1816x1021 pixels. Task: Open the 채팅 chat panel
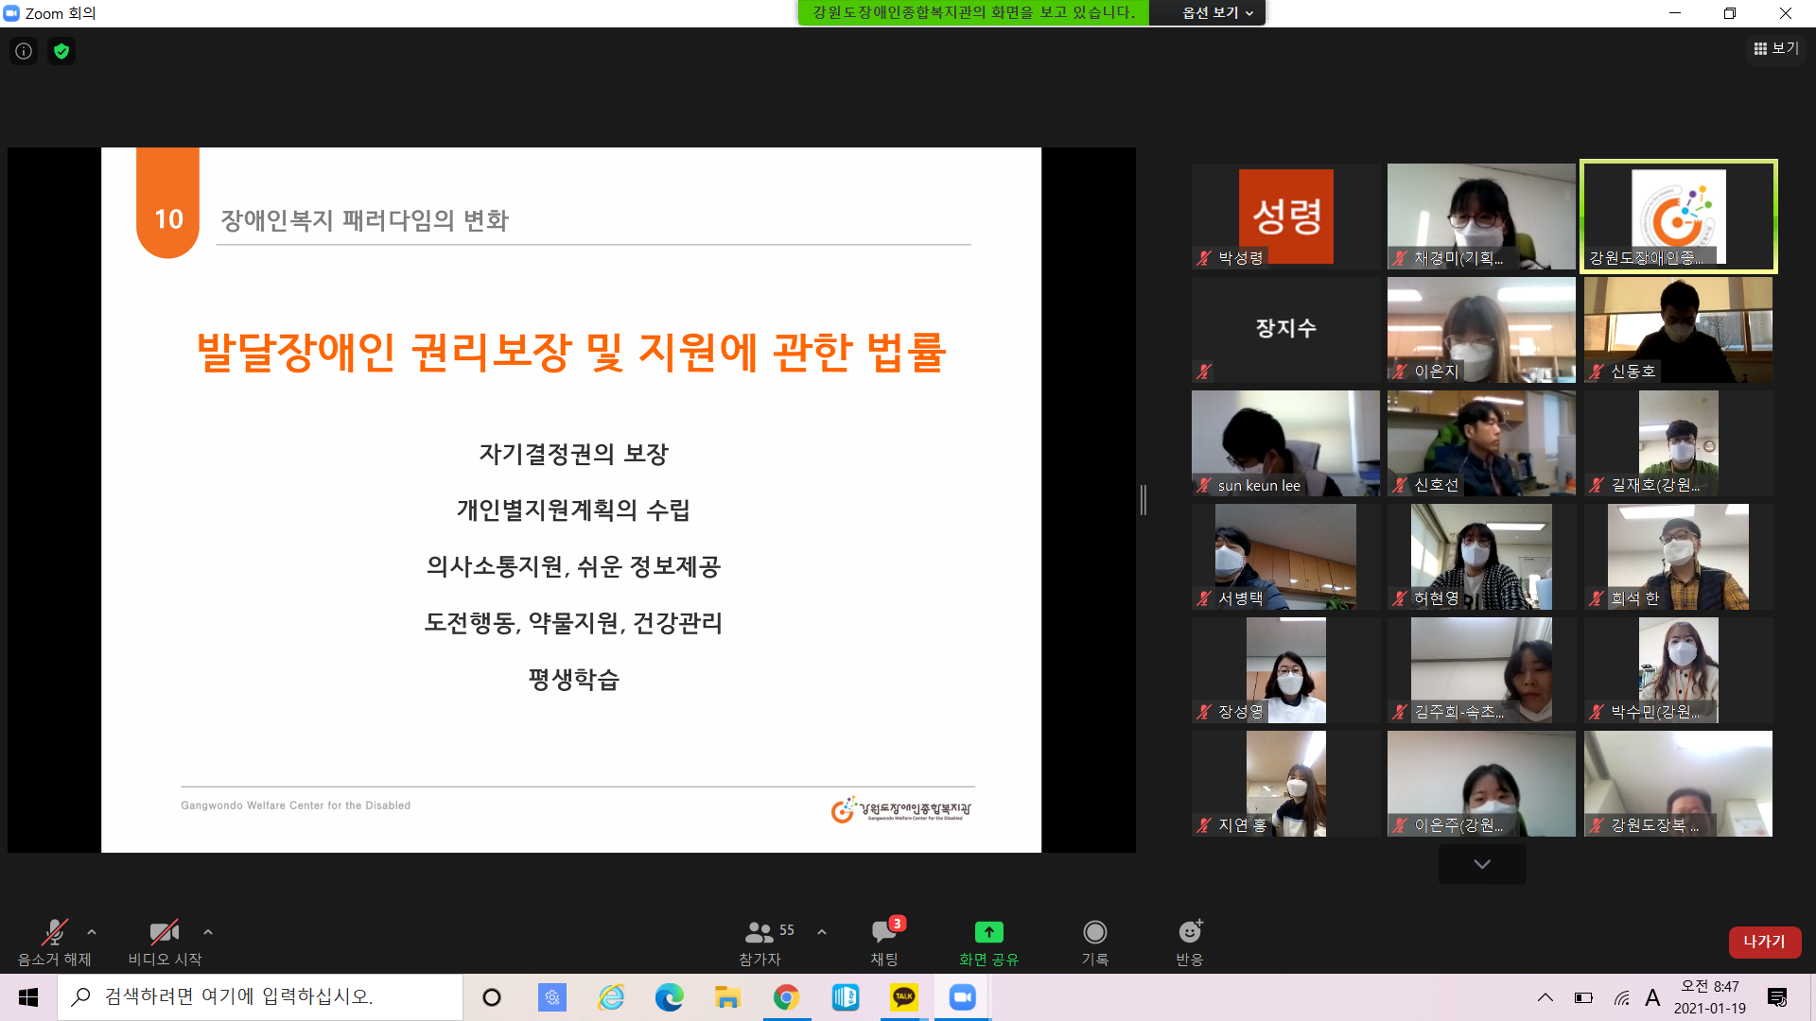tap(885, 943)
